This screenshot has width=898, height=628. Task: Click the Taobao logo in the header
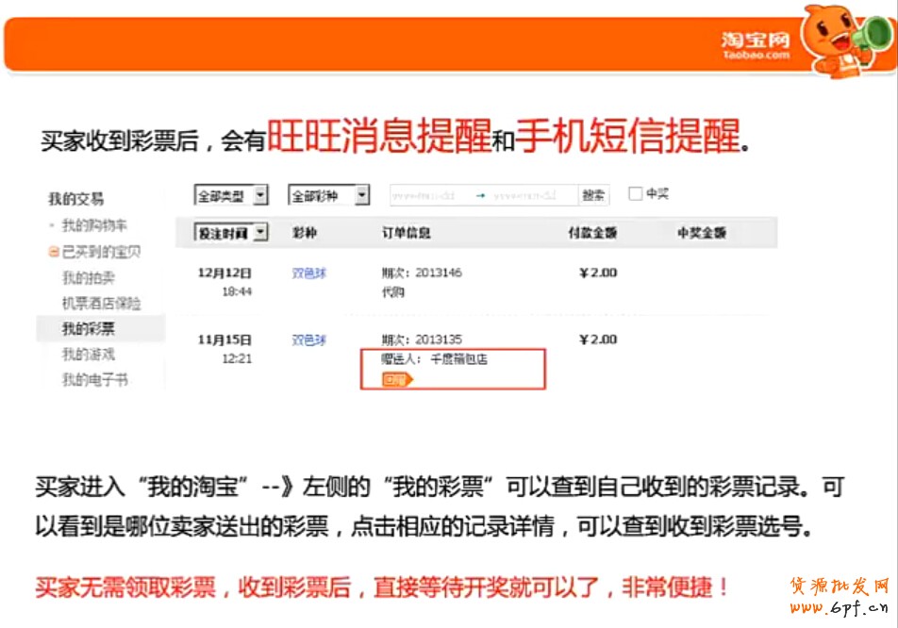(755, 43)
